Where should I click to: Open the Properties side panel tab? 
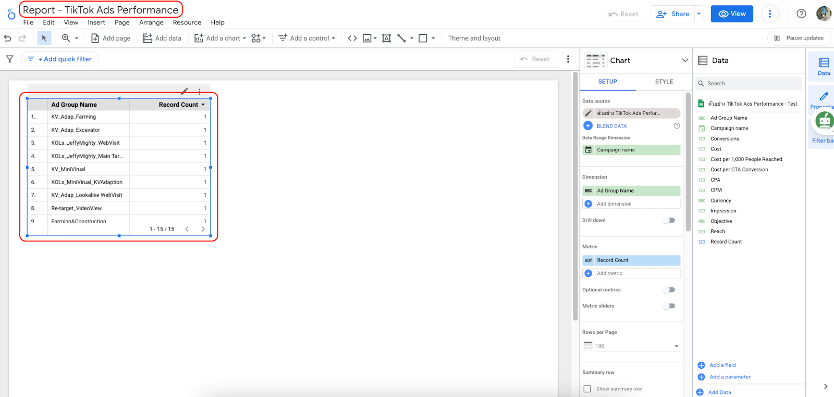tap(824, 99)
